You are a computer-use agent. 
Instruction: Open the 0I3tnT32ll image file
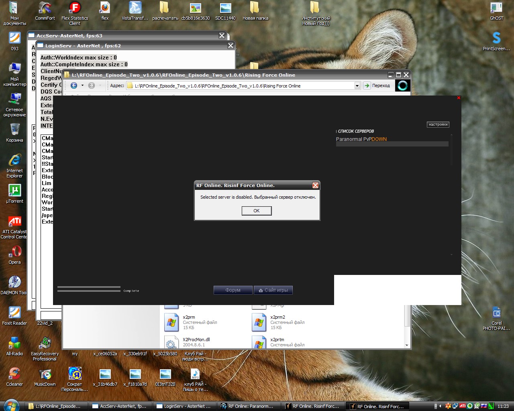coord(165,377)
